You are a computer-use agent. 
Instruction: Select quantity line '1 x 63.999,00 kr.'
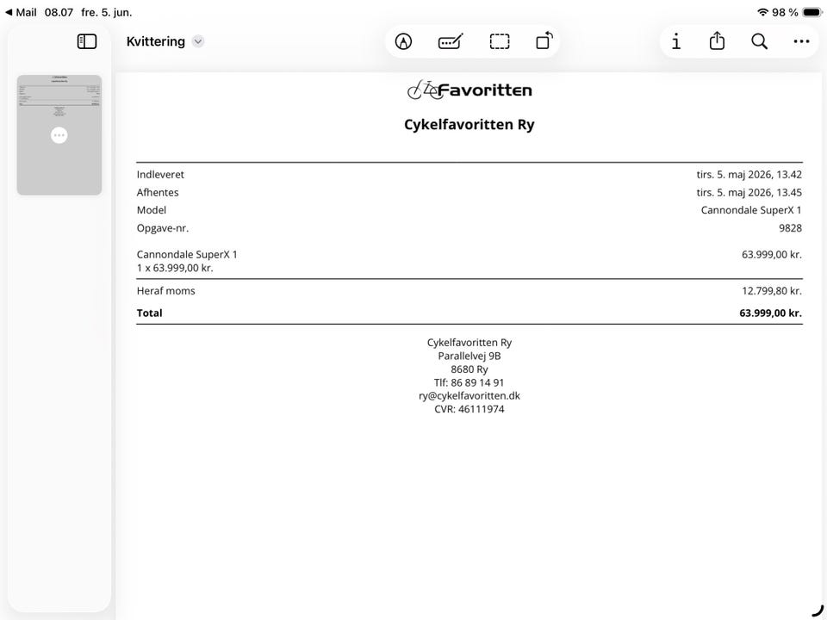(175, 268)
